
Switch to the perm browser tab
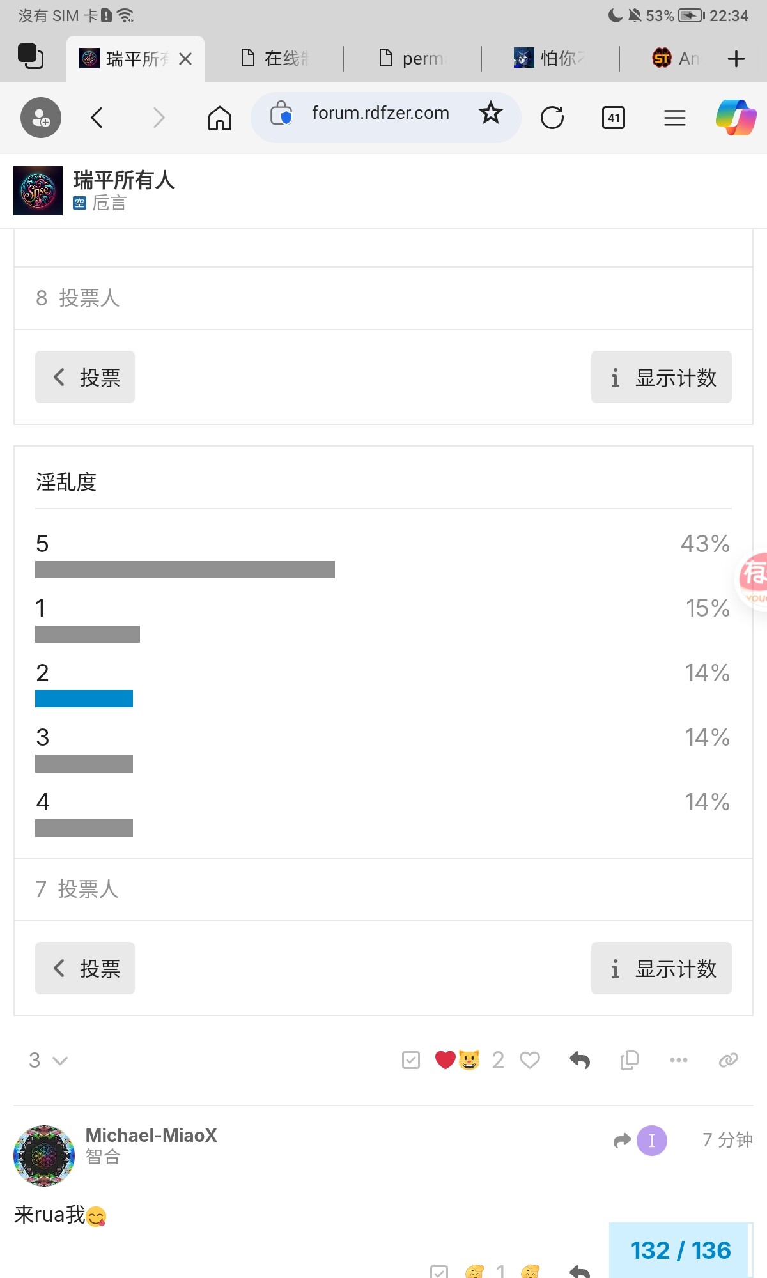point(412,59)
